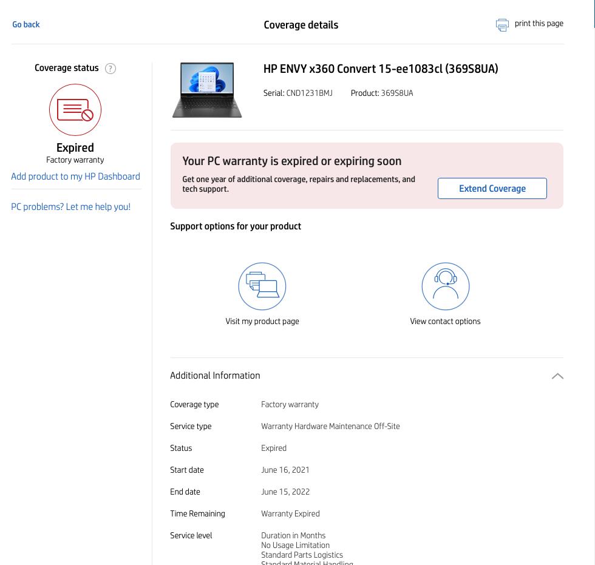Viewport: 595px width, 565px height.
Task: Click the Visit my product page icon
Action: 262,286
